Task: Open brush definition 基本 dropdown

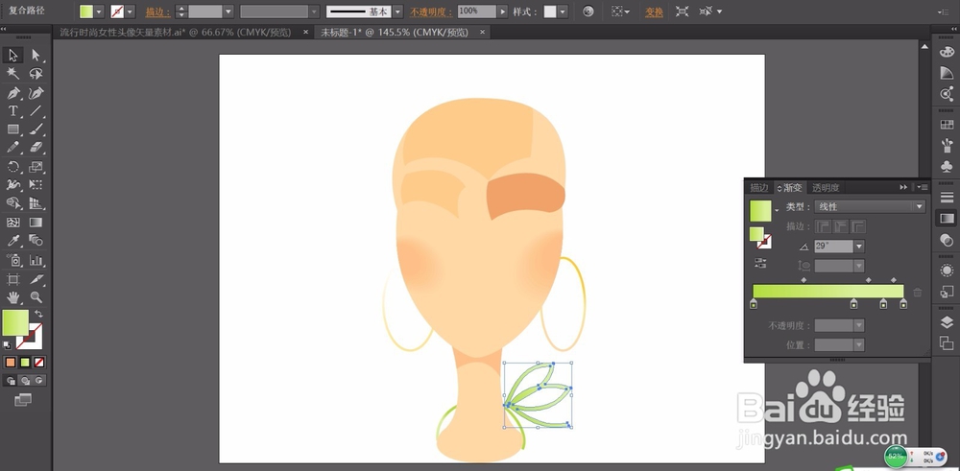Action: click(398, 12)
